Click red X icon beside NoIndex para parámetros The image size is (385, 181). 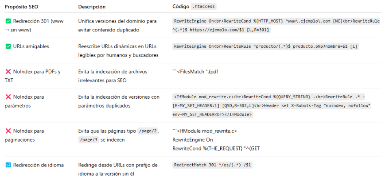8,97
